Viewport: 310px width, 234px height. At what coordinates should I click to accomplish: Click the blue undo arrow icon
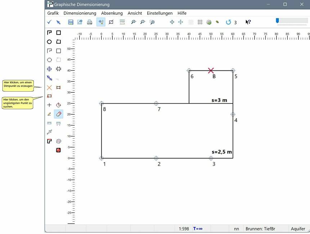228,22
